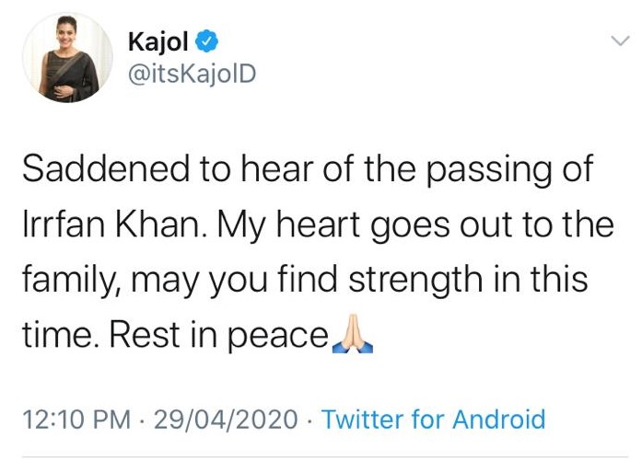Click the blue verified badge
The image size is (642, 460).
[206, 40]
